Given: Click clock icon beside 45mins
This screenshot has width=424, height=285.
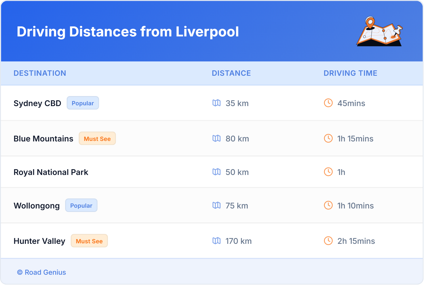Looking at the screenshot, I should coord(328,103).
